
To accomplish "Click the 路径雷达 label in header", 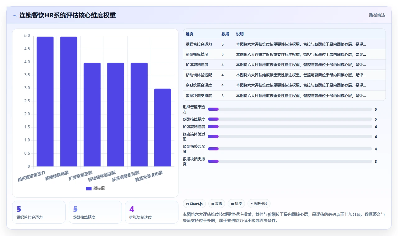I will tap(377, 15).
